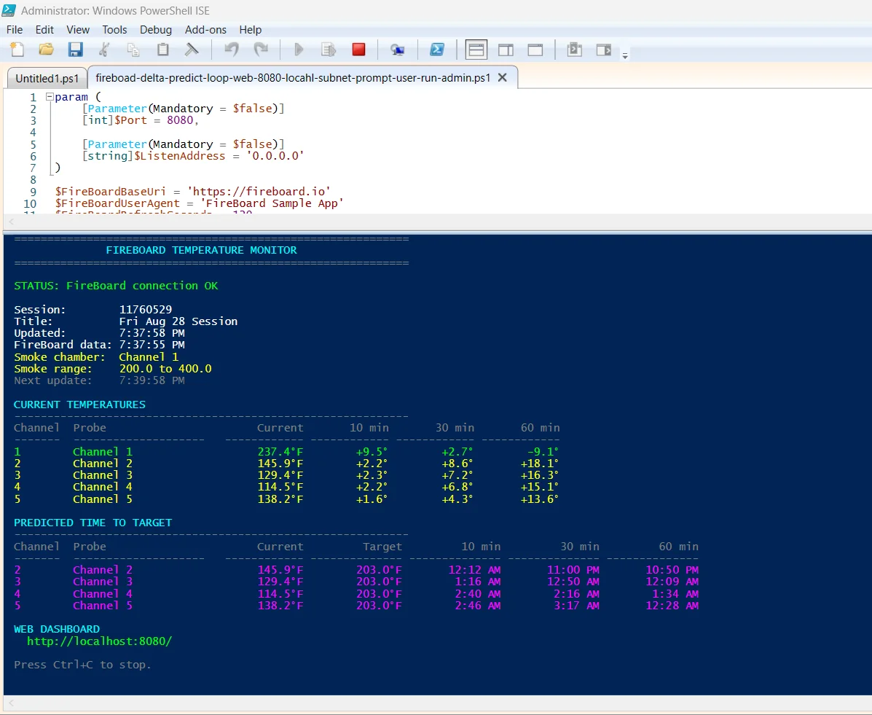Click the Show Command Add-on icon
The height and width of the screenshot is (715, 872).
pyautogui.click(x=604, y=50)
